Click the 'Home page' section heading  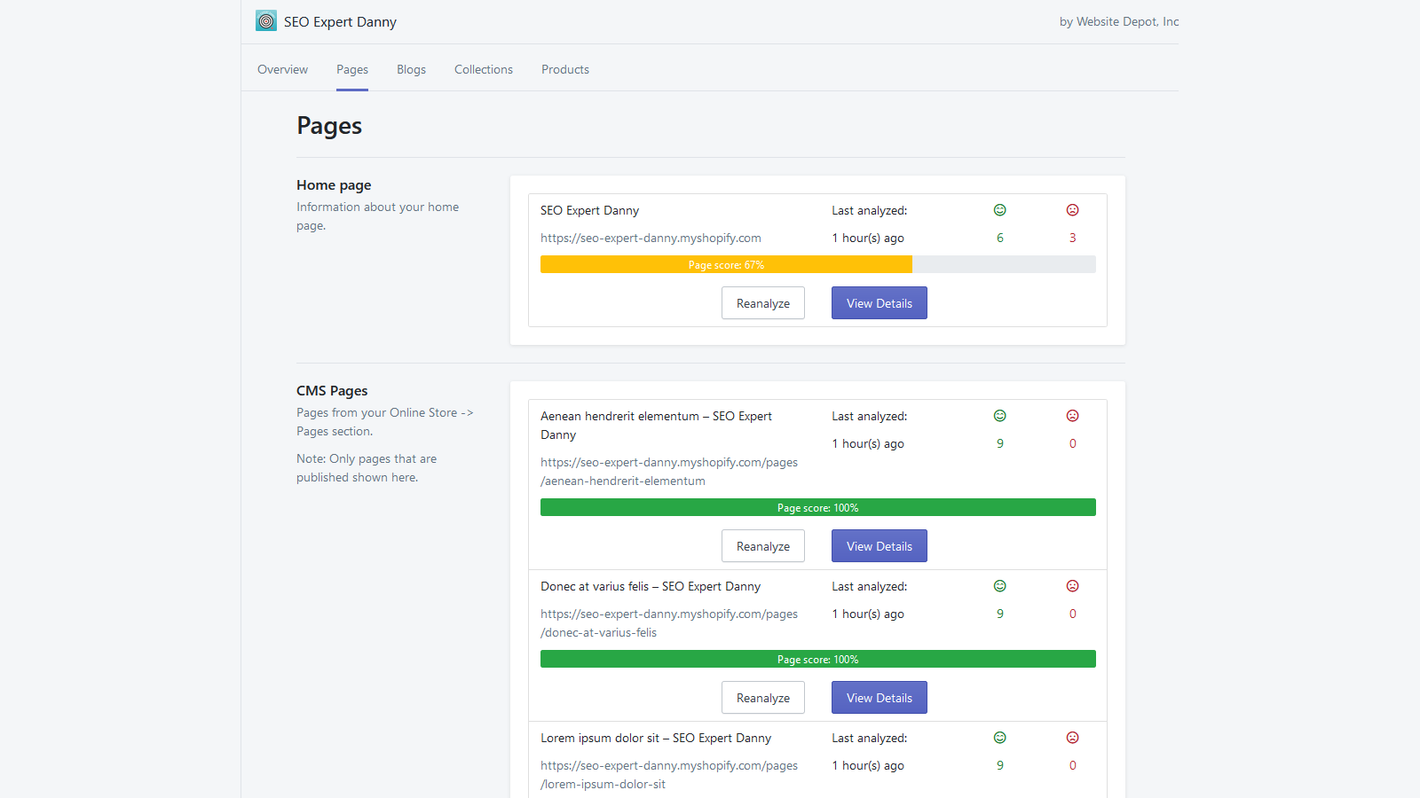tap(334, 184)
